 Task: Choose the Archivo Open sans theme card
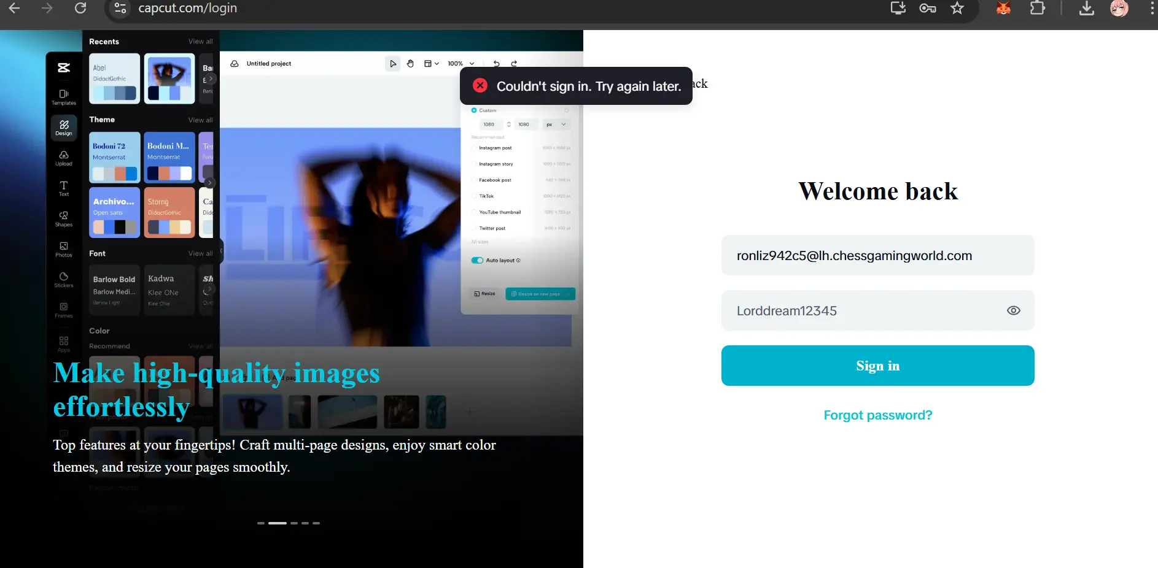click(115, 212)
